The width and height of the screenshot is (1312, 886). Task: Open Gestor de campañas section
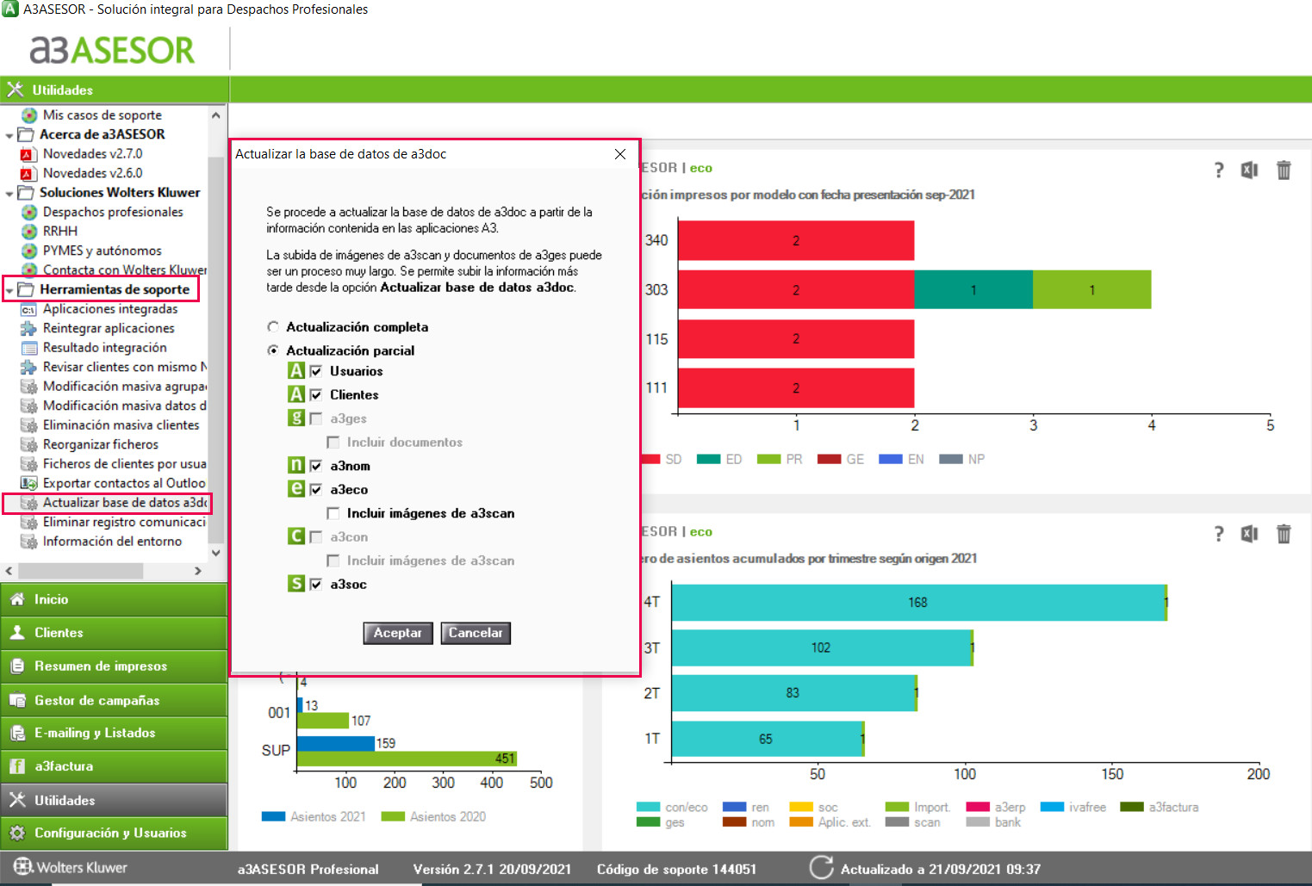pyautogui.click(x=114, y=700)
